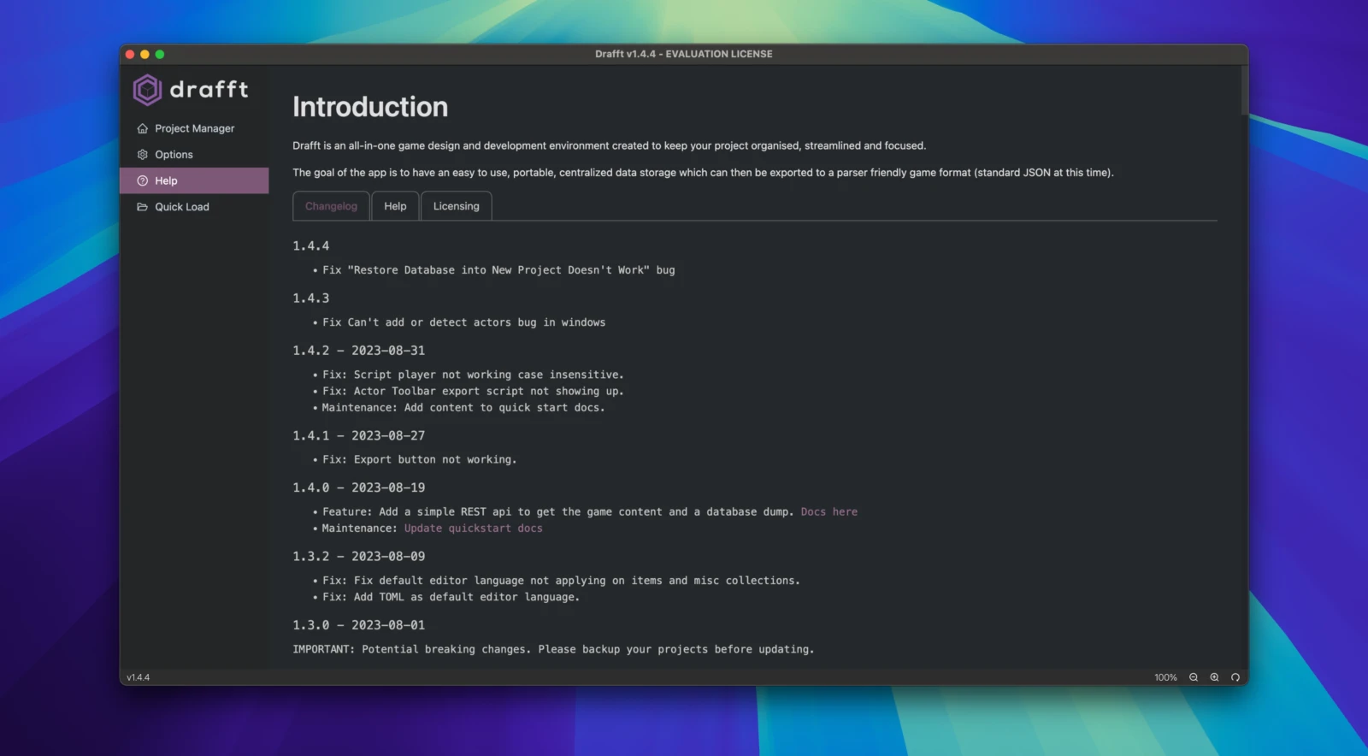1368x756 pixels.
Task: Open Project Manager from the sidebar
Action: tap(194, 128)
